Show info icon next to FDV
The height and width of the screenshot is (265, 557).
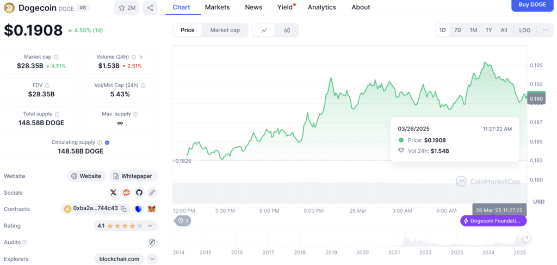click(x=47, y=85)
